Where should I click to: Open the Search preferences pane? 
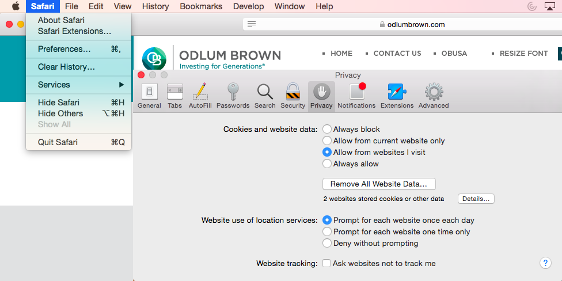(x=265, y=96)
